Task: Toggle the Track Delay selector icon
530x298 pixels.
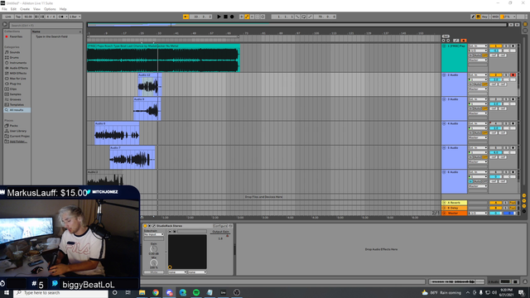Action: (x=524, y=211)
